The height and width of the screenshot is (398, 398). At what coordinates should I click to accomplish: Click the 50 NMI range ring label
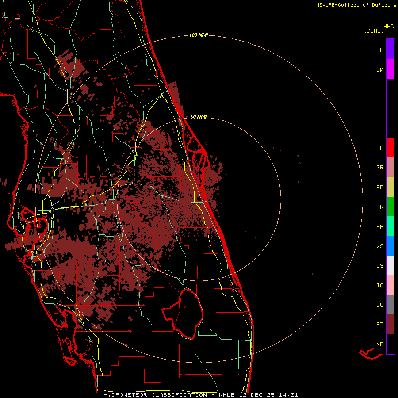point(199,117)
